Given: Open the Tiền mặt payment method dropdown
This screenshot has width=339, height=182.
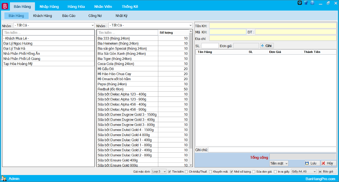Looking at the screenshot, I should click(279, 163).
